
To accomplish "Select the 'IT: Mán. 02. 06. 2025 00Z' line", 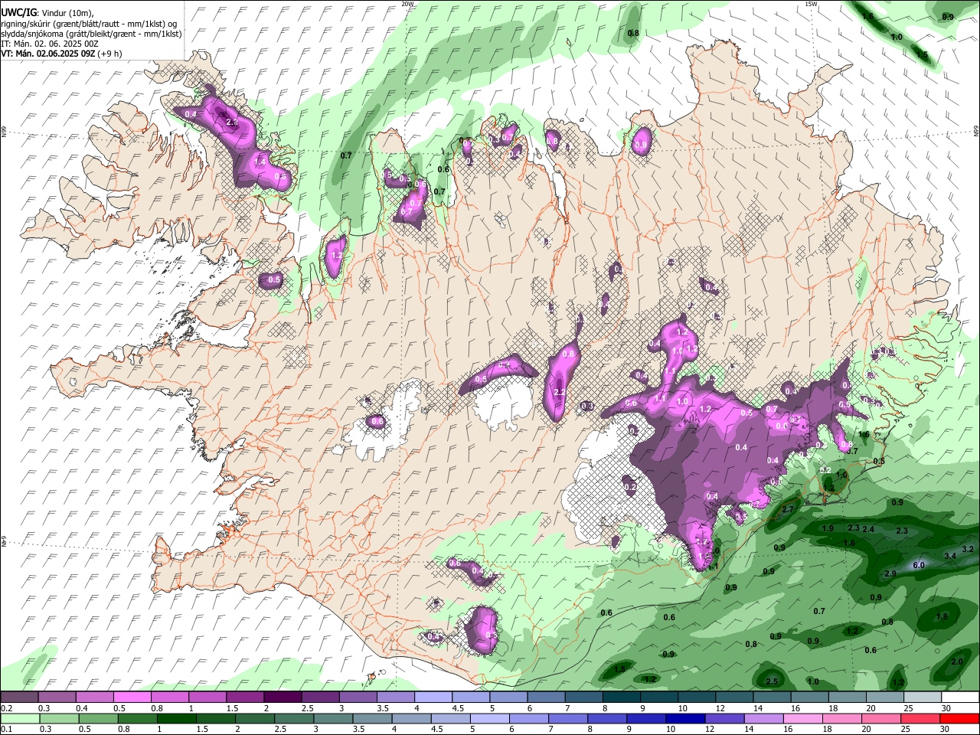I will click(49, 44).
